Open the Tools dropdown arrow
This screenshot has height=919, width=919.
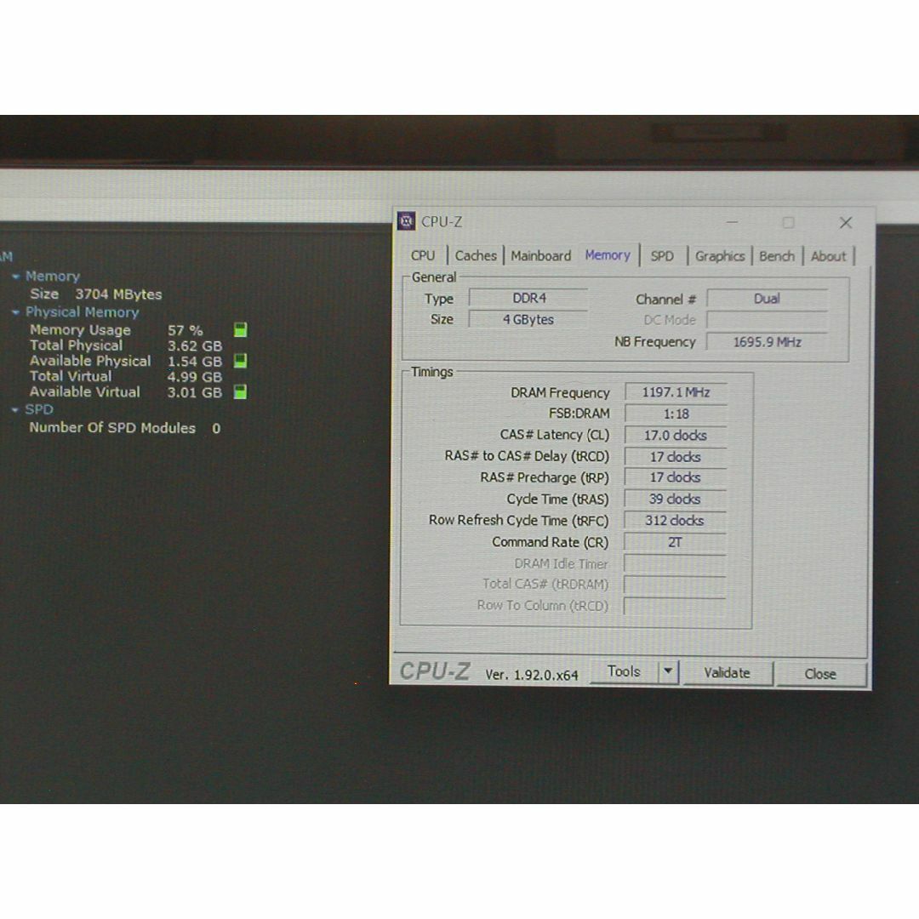coord(668,671)
